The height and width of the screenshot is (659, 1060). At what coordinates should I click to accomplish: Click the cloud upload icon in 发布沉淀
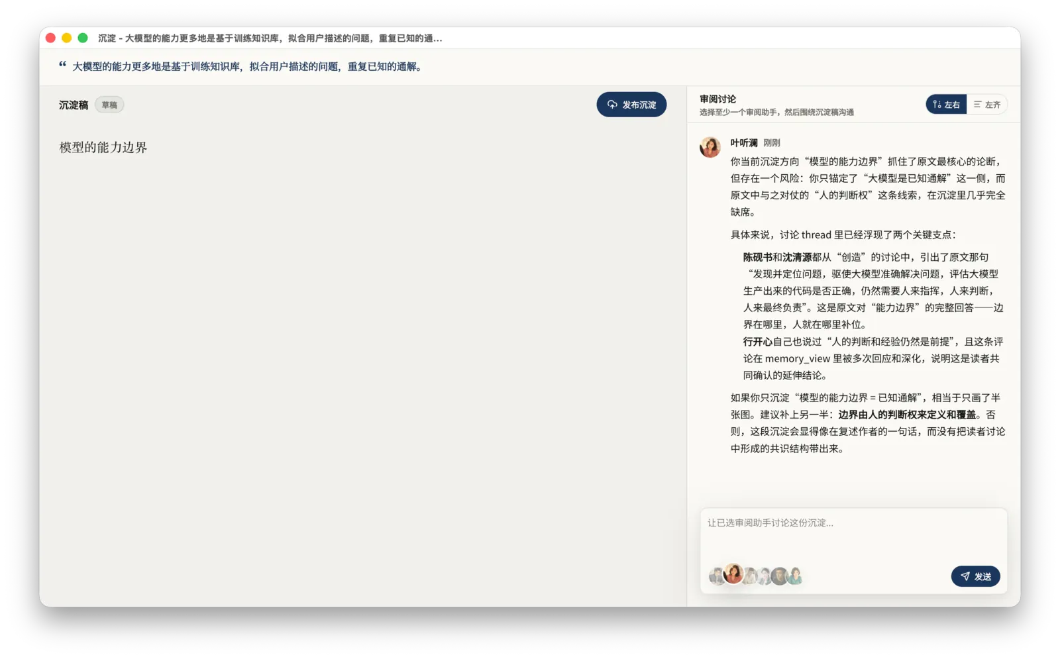[x=612, y=105]
